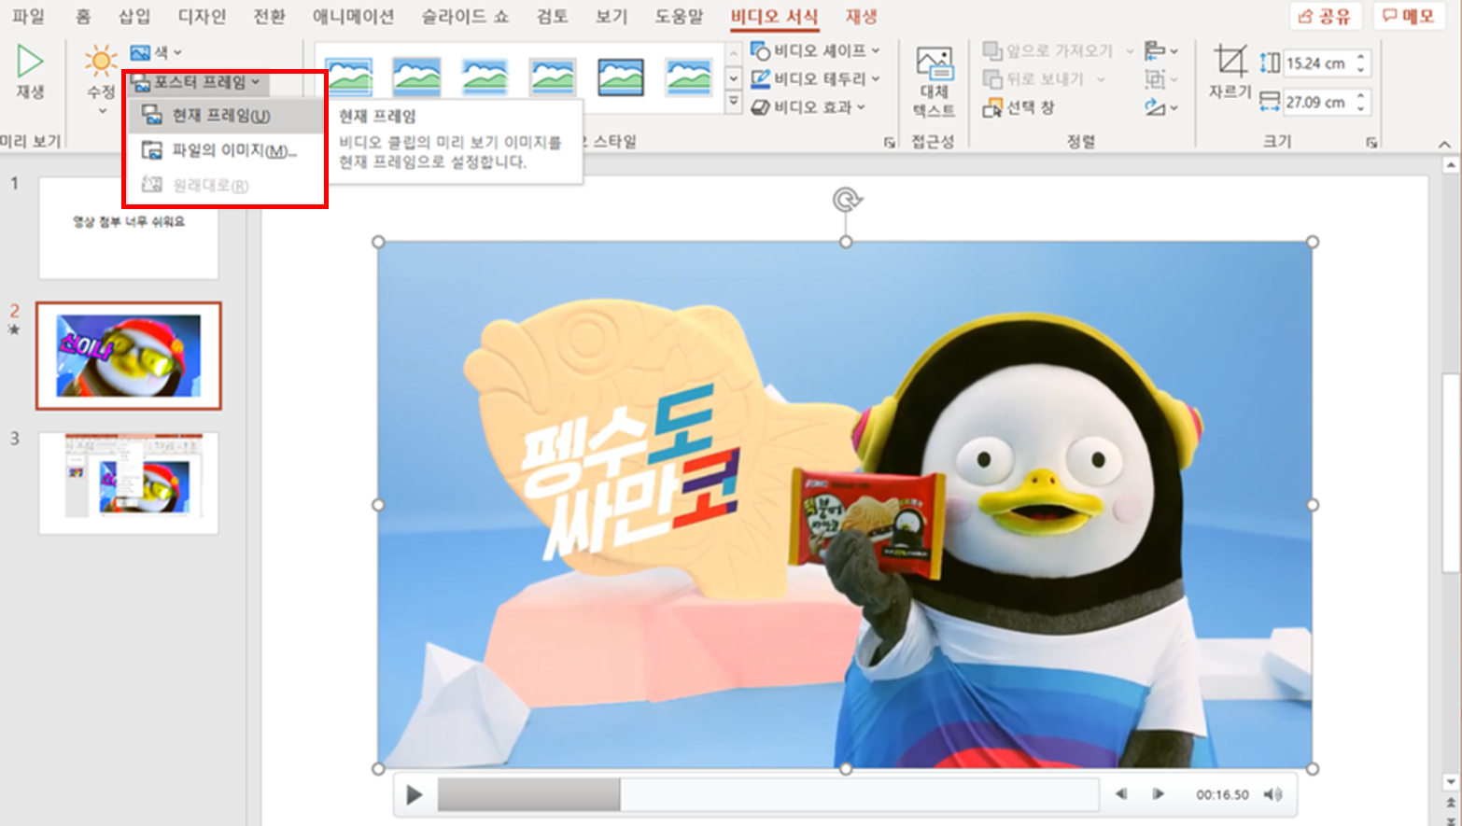
Task: Open the 크기 size dialog launcher
Action: coord(1371,142)
